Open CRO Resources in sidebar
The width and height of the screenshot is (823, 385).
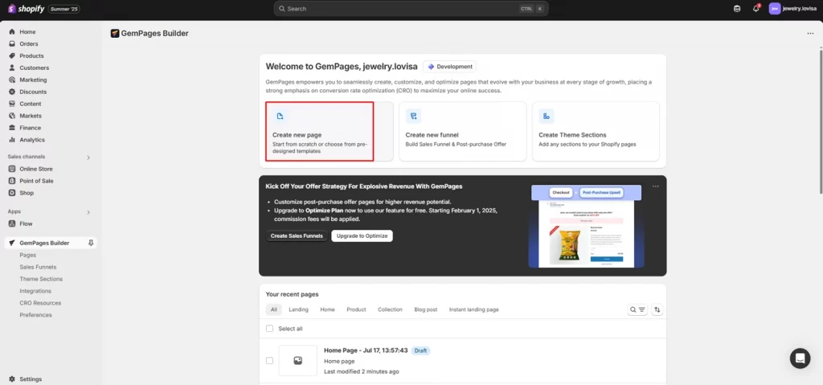[x=40, y=303]
